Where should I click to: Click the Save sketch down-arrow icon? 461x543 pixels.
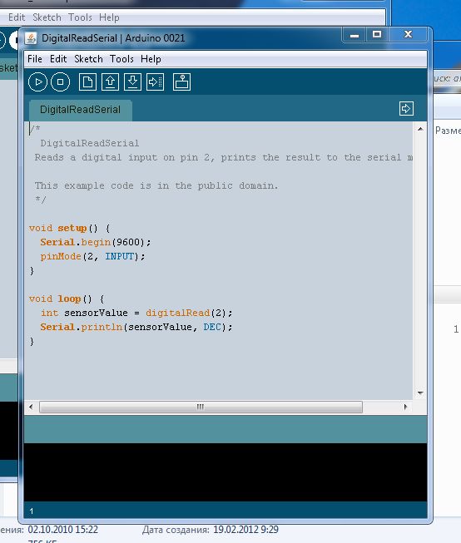[x=132, y=82]
